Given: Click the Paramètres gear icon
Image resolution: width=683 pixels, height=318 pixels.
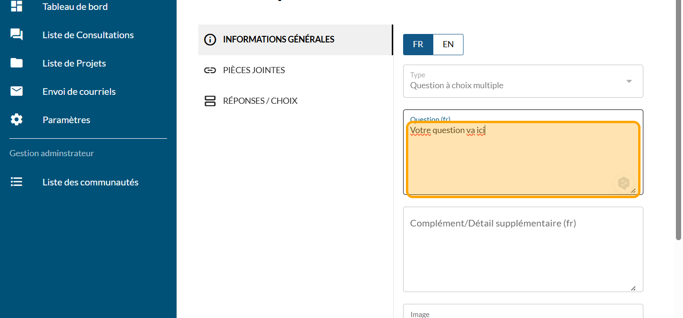Looking at the screenshot, I should [17, 120].
